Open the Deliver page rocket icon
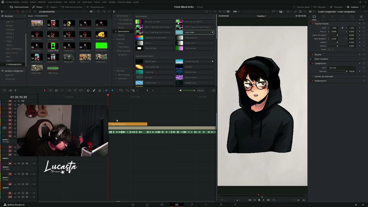368x207 pixels. coord(235,205)
